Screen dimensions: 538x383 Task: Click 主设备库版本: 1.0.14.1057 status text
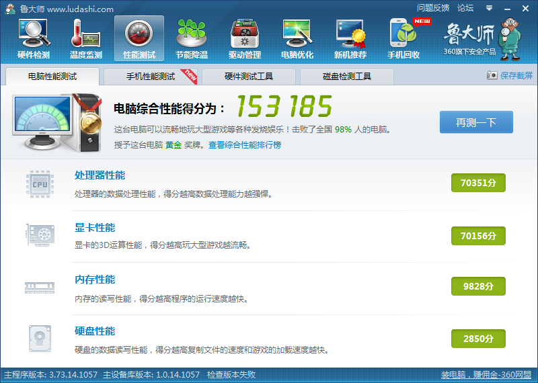(151, 375)
